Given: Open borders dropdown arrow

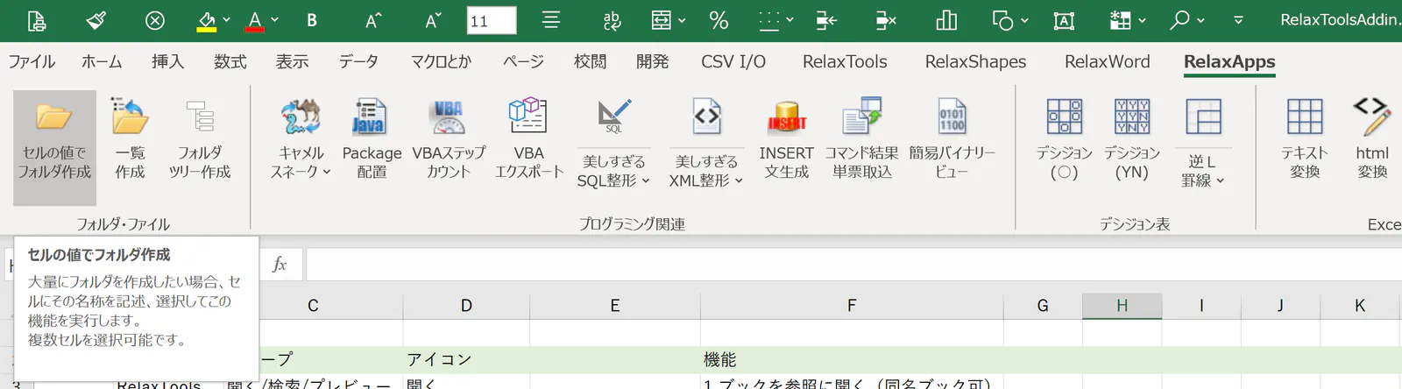Looking at the screenshot, I should click(x=790, y=20).
